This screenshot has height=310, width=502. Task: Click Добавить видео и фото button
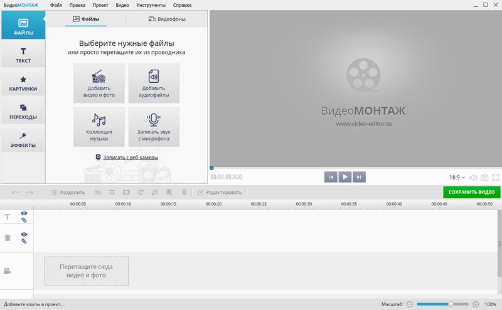coord(99,83)
